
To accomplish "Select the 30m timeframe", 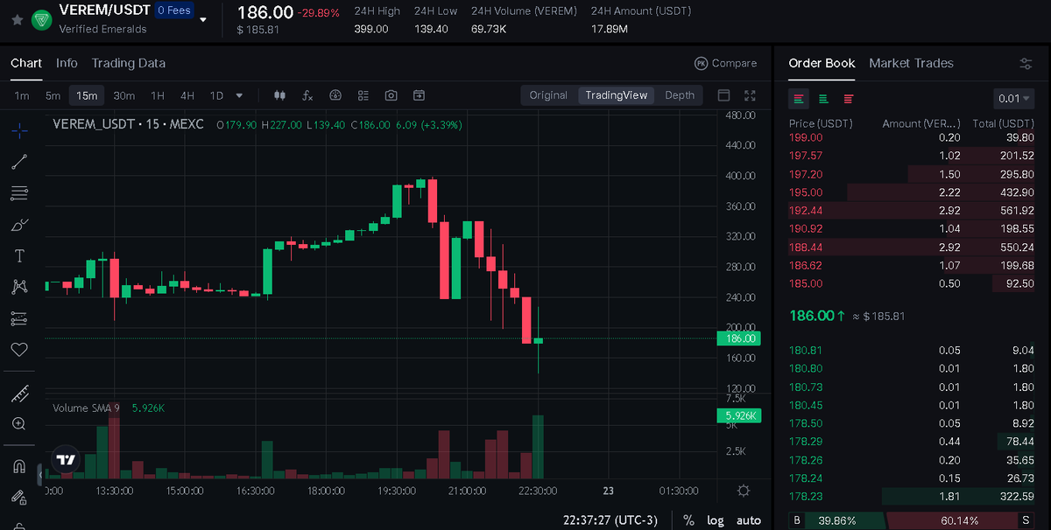I will (x=124, y=95).
